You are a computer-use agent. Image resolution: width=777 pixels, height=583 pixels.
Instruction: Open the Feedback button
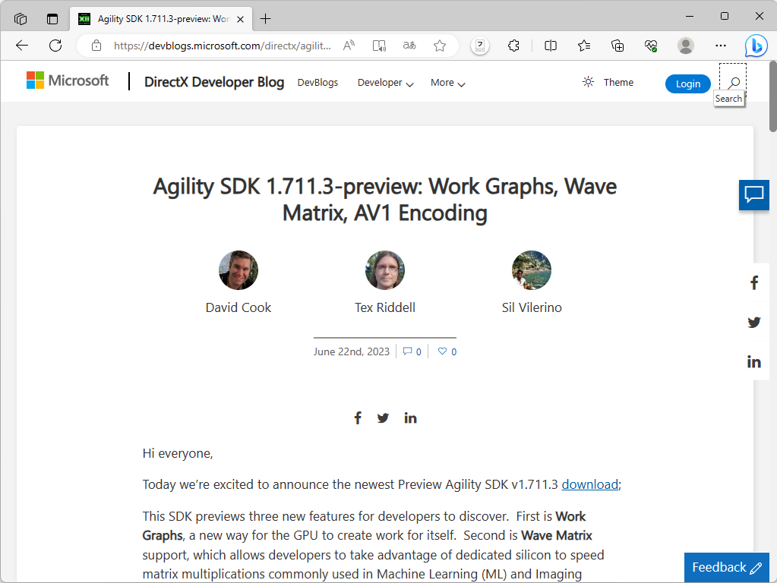[x=726, y=568]
